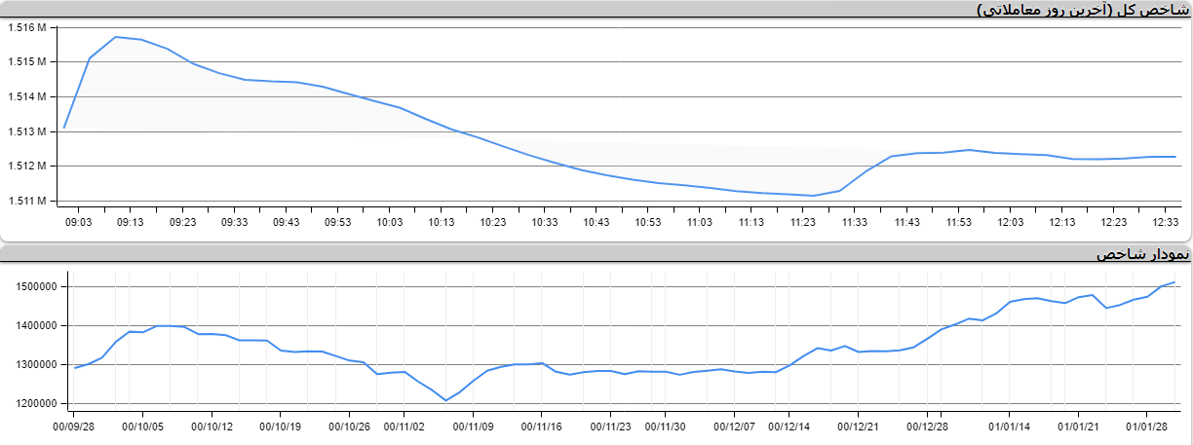The image size is (1193, 445).
Task: Click the last data point of index history line
Action: point(1174,282)
